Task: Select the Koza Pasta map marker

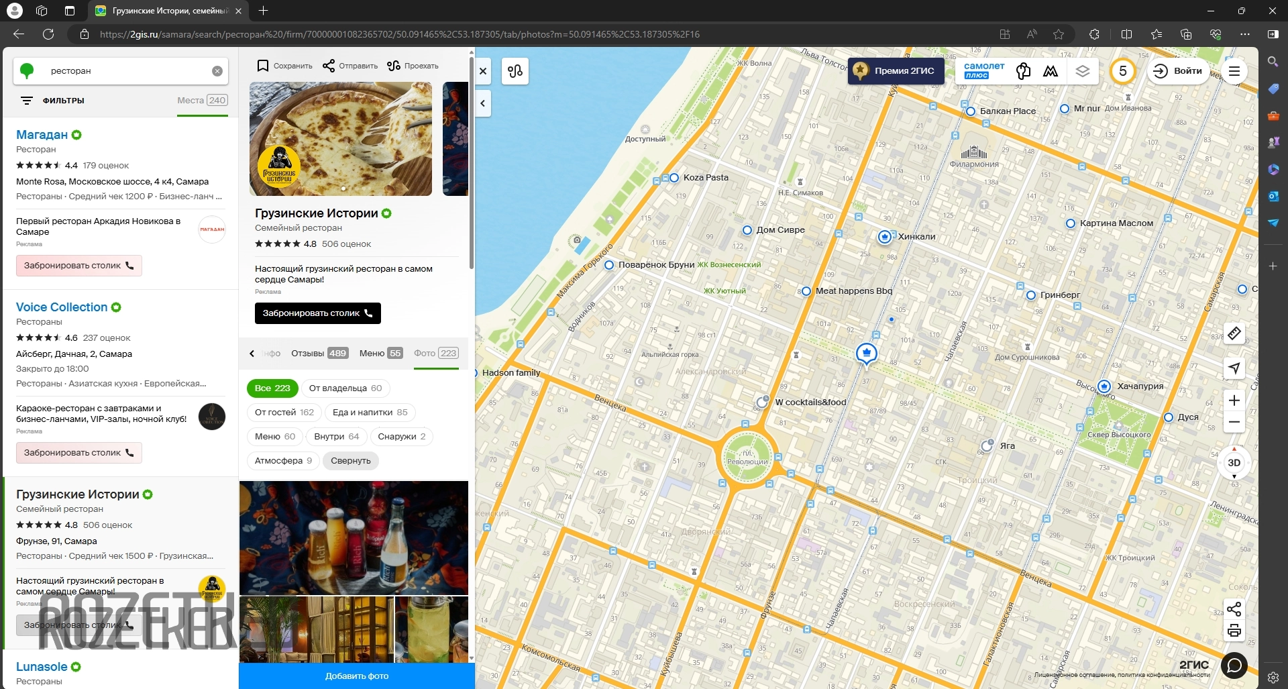Action: [674, 178]
